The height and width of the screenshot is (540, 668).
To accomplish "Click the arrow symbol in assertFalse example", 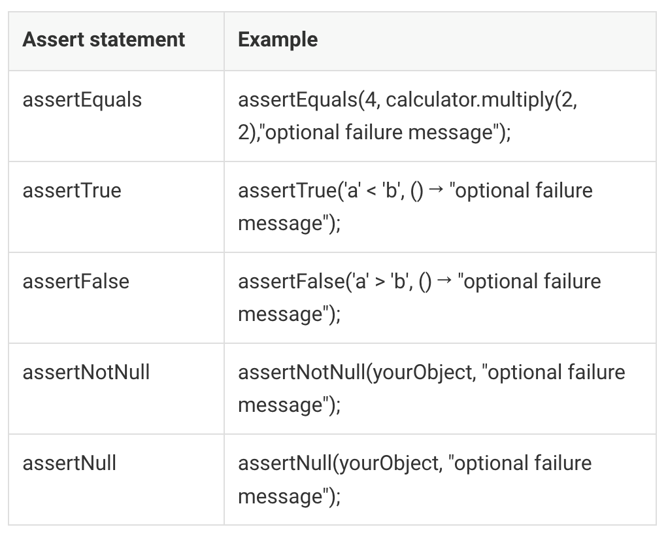I will coord(445,282).
